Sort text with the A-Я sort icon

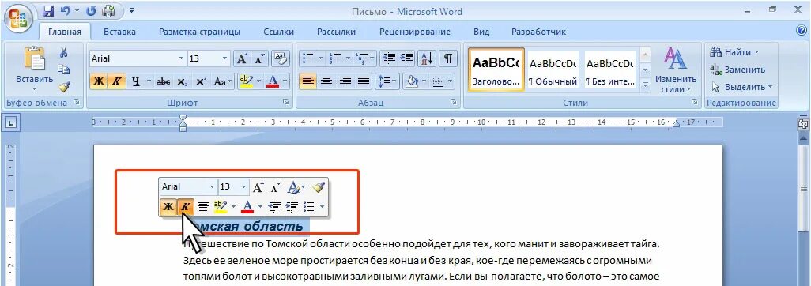coord(427,58)
